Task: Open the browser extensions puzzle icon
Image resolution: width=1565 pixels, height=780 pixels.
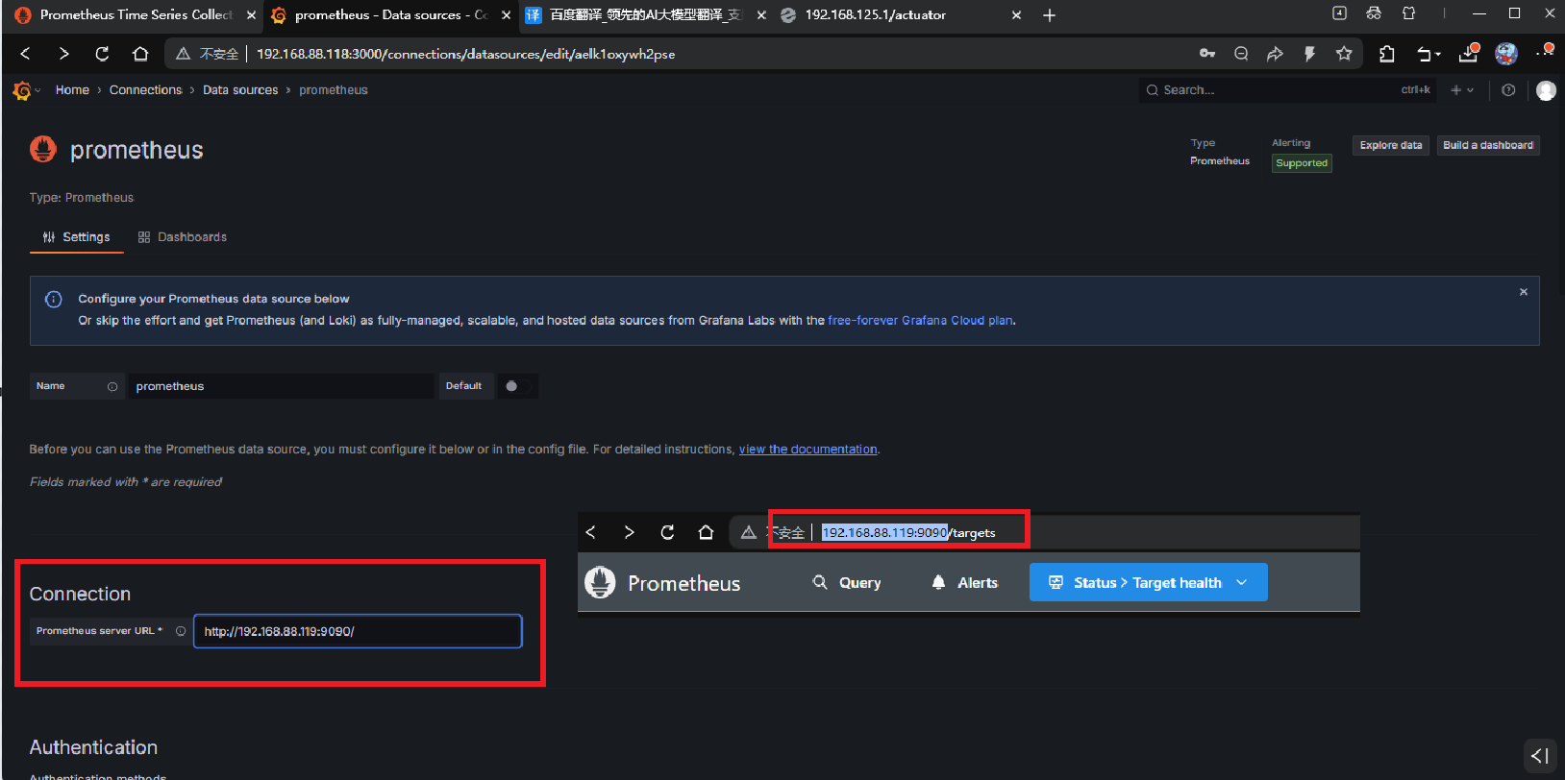Action: (1386, 54)
